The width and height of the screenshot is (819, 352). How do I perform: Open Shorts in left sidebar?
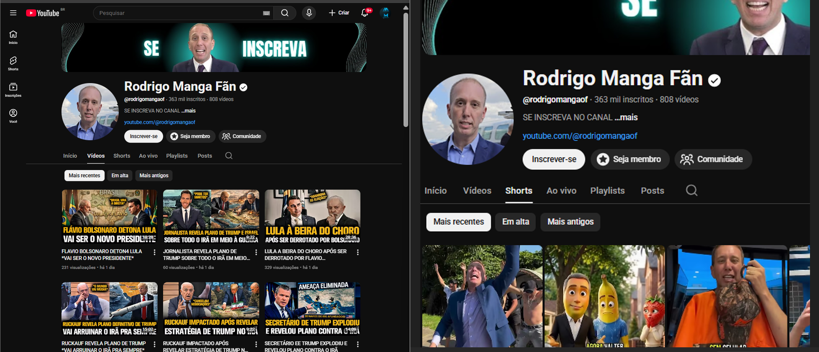[x=13, y=63]
